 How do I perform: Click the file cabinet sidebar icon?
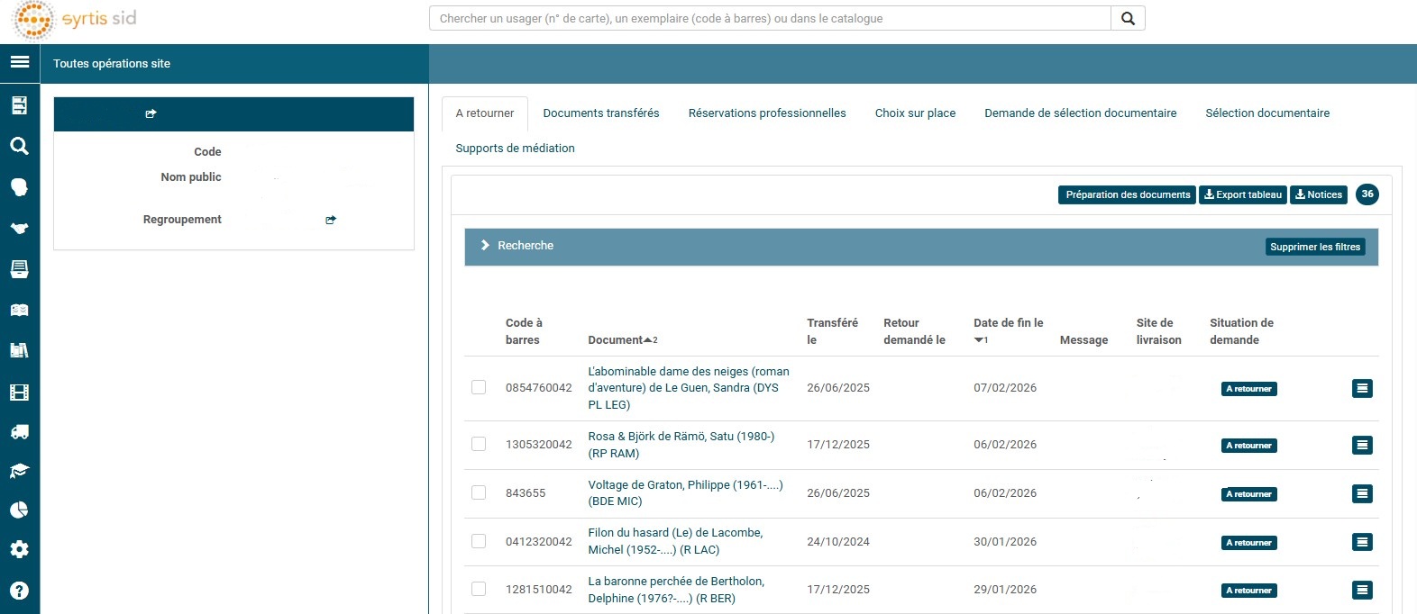[x=19, y=105]
